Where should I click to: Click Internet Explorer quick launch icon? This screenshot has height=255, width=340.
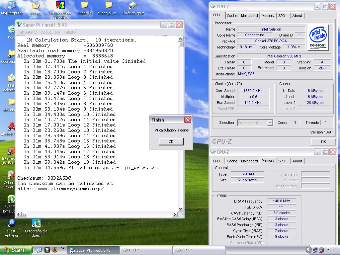click(x=39, y=250)
